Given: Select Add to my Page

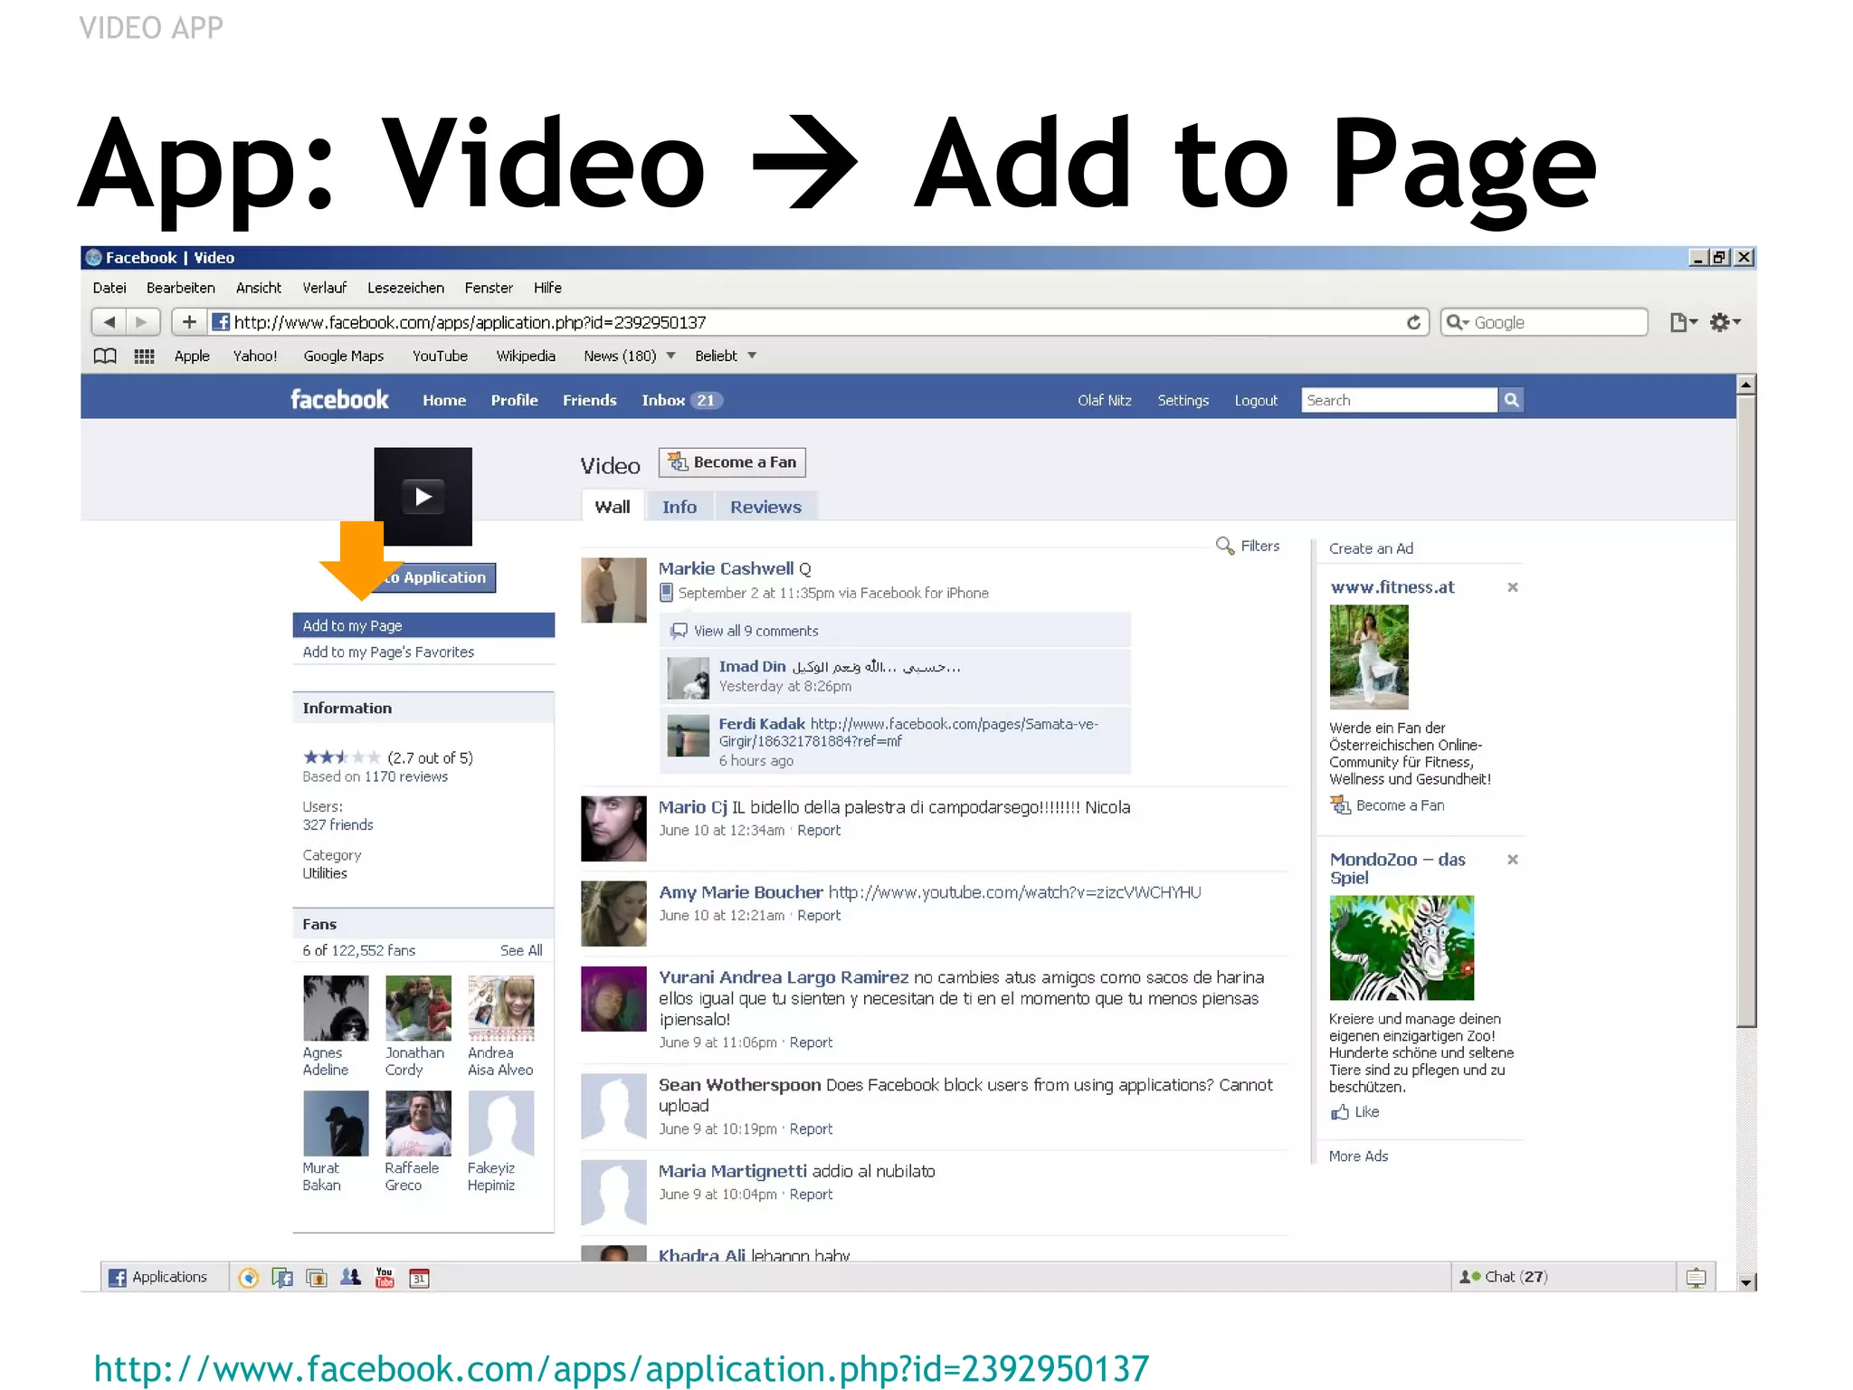Looking at the screenshot, I should click(423, 625).
